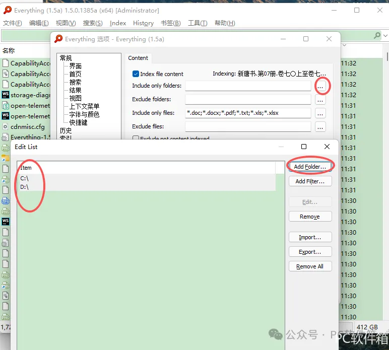The width and height of the screenshot is (389, 350).
Task: Select 界面 in options tree
Action: pos(76,66)
